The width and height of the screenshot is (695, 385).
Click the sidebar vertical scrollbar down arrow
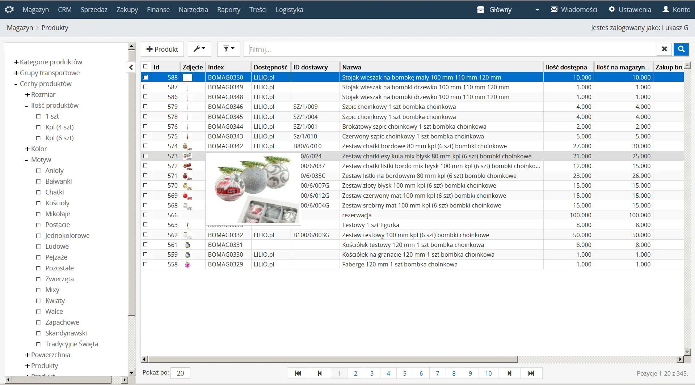click(x=132, y=372)
